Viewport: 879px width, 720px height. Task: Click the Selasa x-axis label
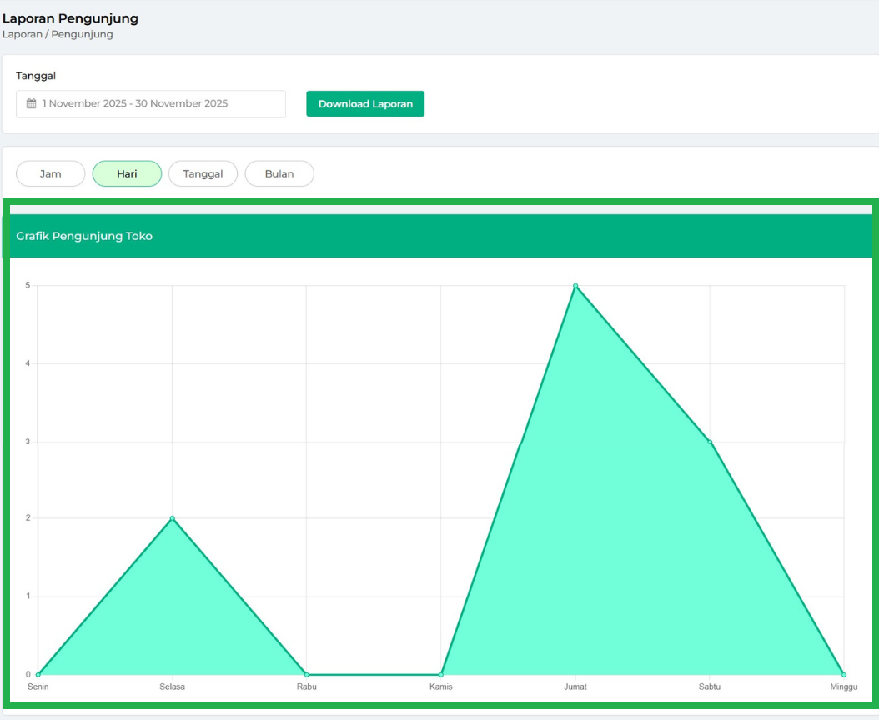click(173, 687)
